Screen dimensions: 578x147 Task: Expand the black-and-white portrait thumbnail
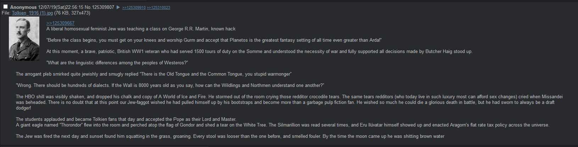[x=24, y=39]
